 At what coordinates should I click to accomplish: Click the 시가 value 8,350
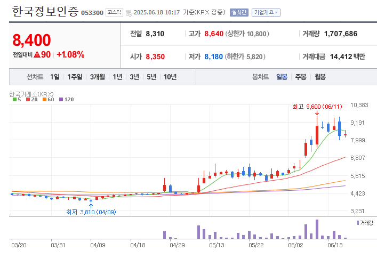click(x=155, y=56)
